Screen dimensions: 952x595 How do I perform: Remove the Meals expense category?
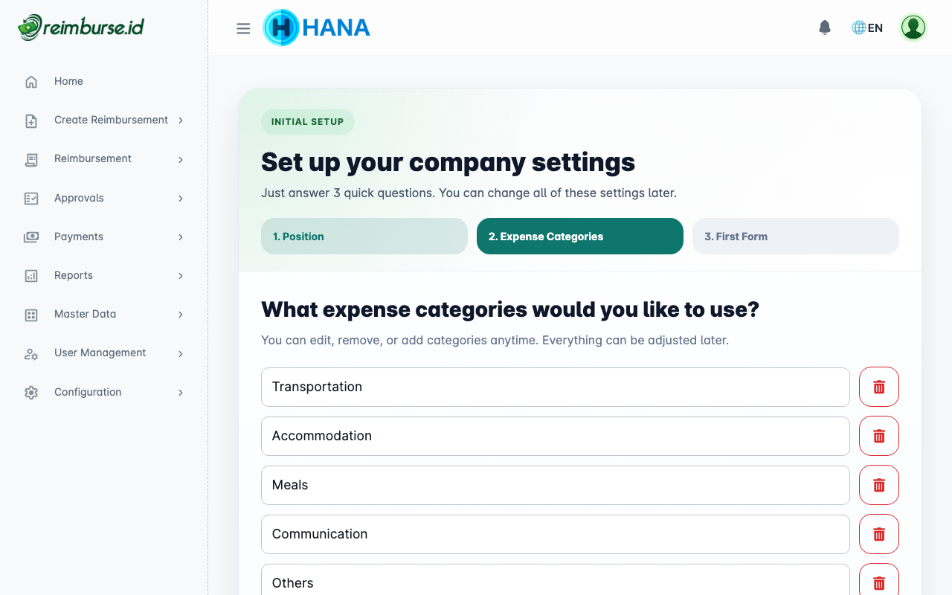(878, 485)
